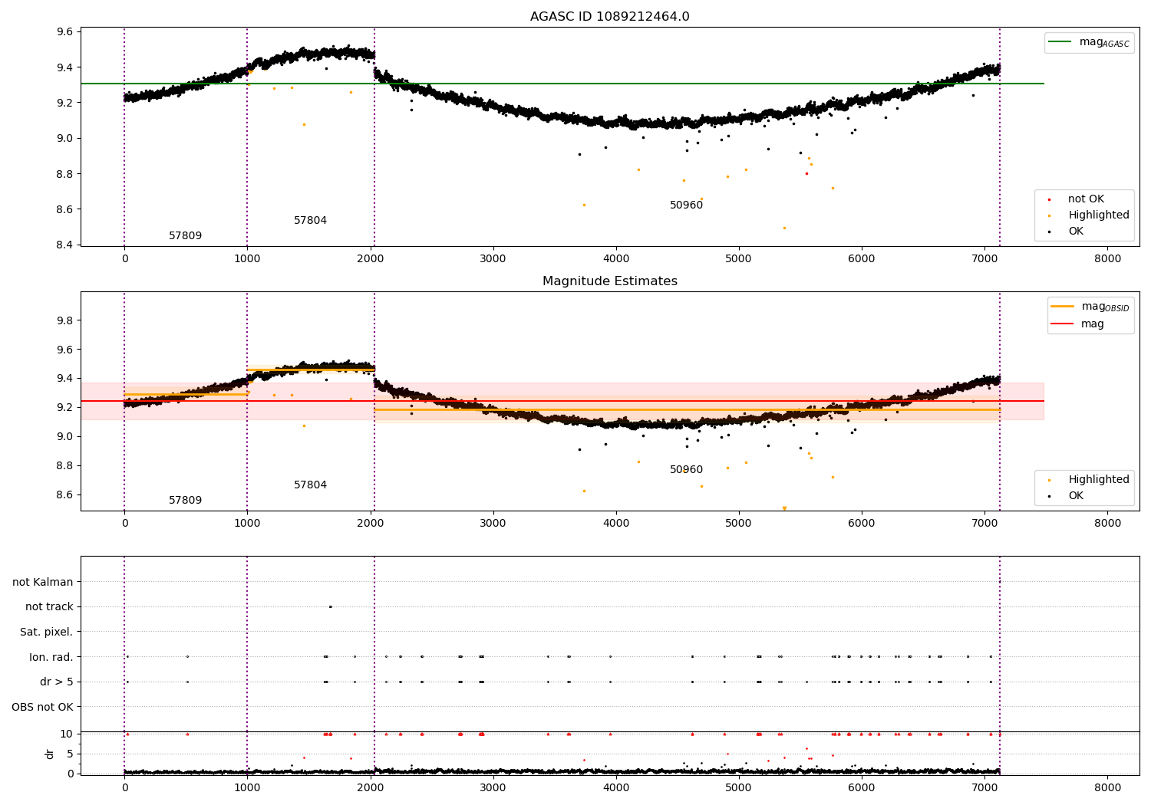Click the 'OBS not OK' row label

[42, 707]
